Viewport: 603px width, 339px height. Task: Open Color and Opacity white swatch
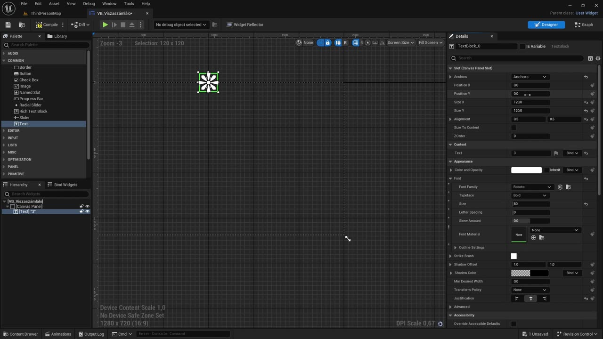(x=526, y=170)
